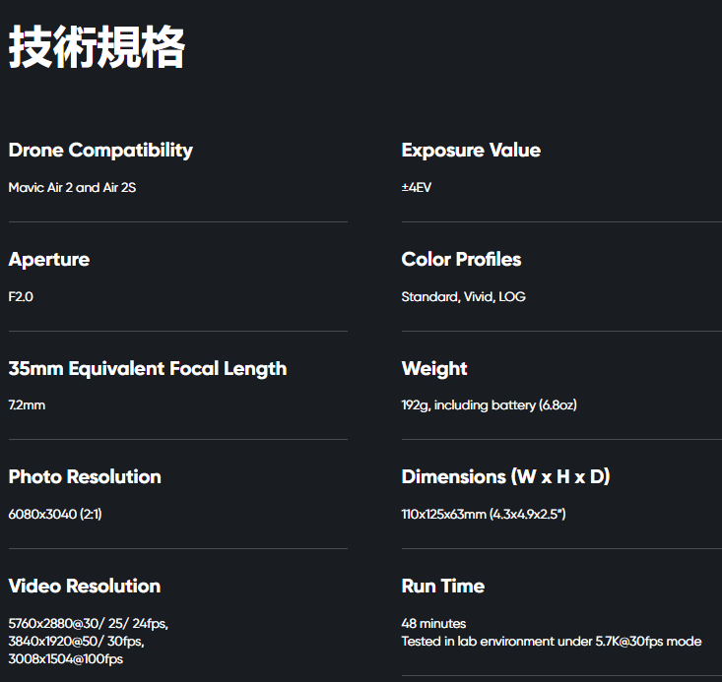Select the Video Resolution heading
Image resolution: width=722 pixels, height=682 pixels.
pos(85,586)
